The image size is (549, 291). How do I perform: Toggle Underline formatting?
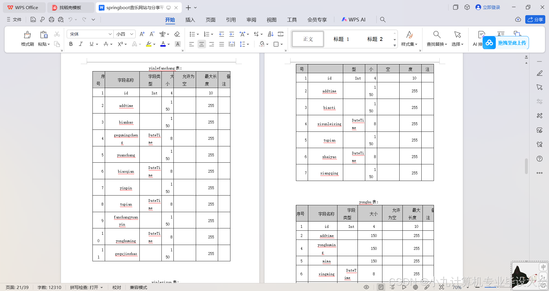pos(91,44)
